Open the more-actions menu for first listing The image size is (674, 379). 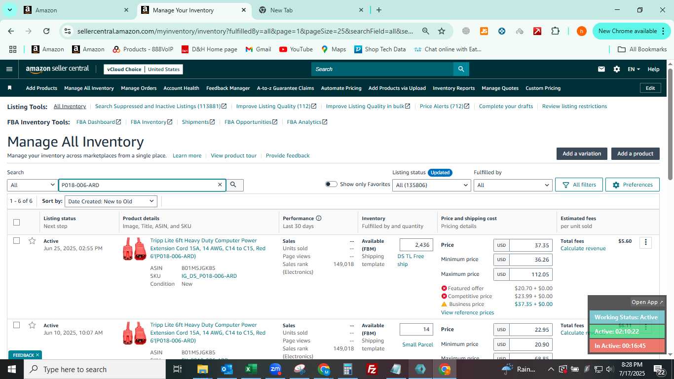tap(645, 242)
